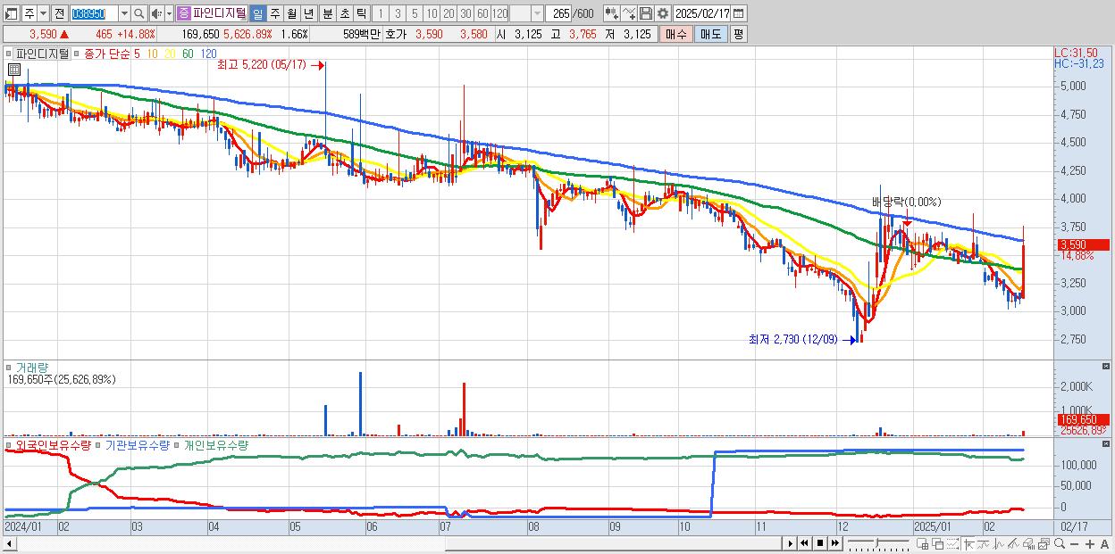Click the play forward button at bottom

(x=791, y=543)
